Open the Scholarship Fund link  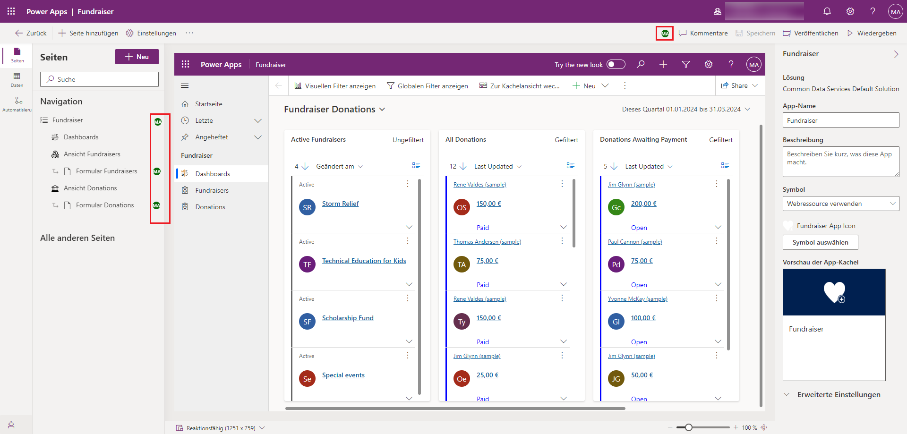coord(348,318)
